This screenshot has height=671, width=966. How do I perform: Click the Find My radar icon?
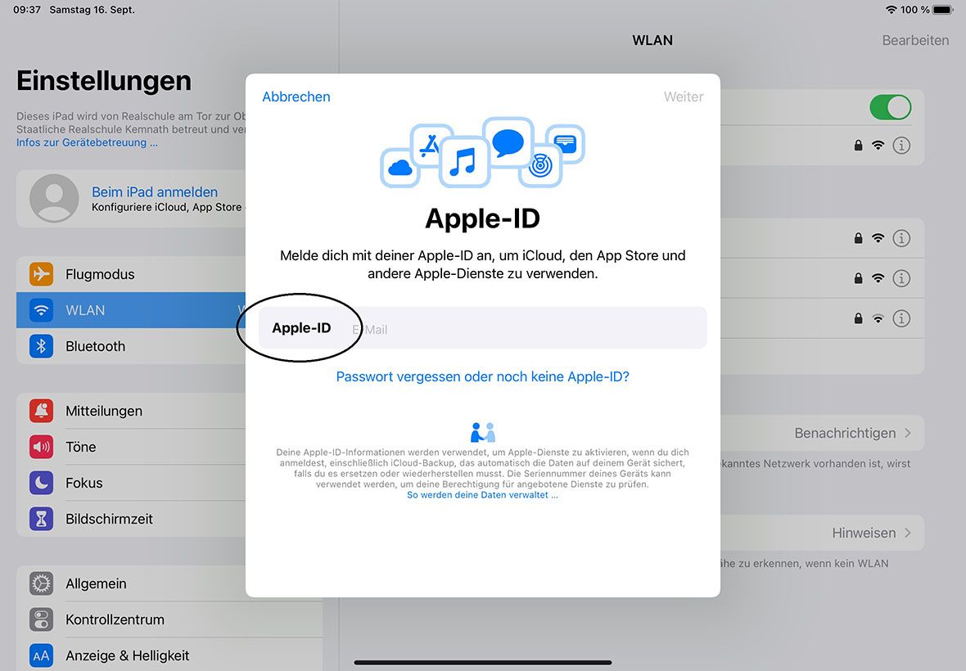[x=540, y=165]
